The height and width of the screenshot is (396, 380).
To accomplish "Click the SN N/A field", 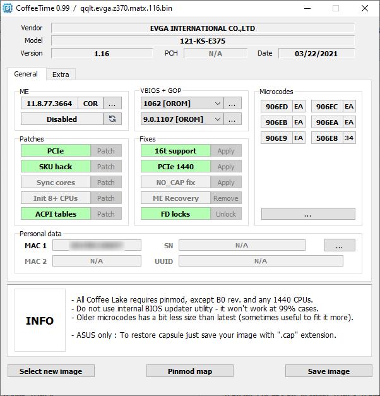I will tap(242, 245).
